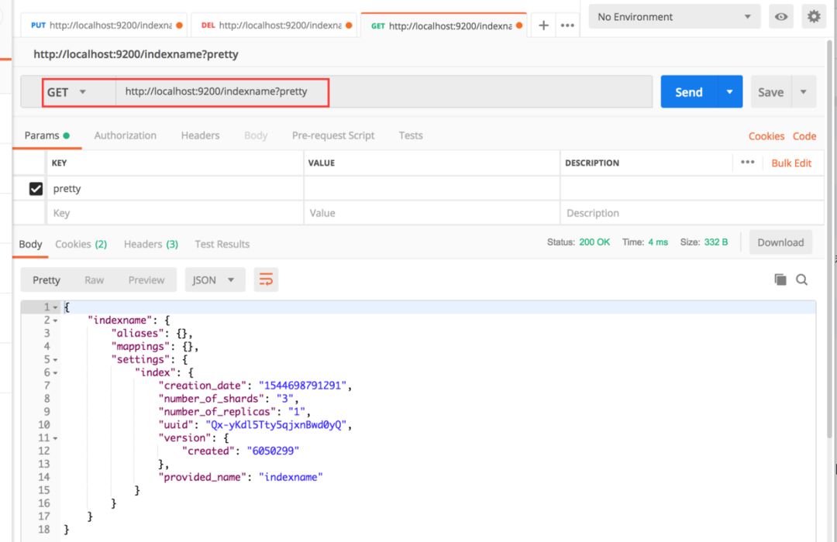Click the environment quick look eye icon
The height and width of the screenshot is (542, 837).
point(781,16)
